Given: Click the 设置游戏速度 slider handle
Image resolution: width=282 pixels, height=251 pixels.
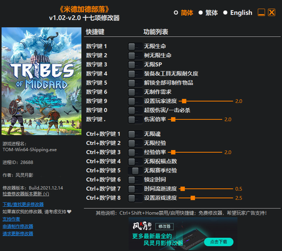Looking at the screenshot, I should point(193,198).
